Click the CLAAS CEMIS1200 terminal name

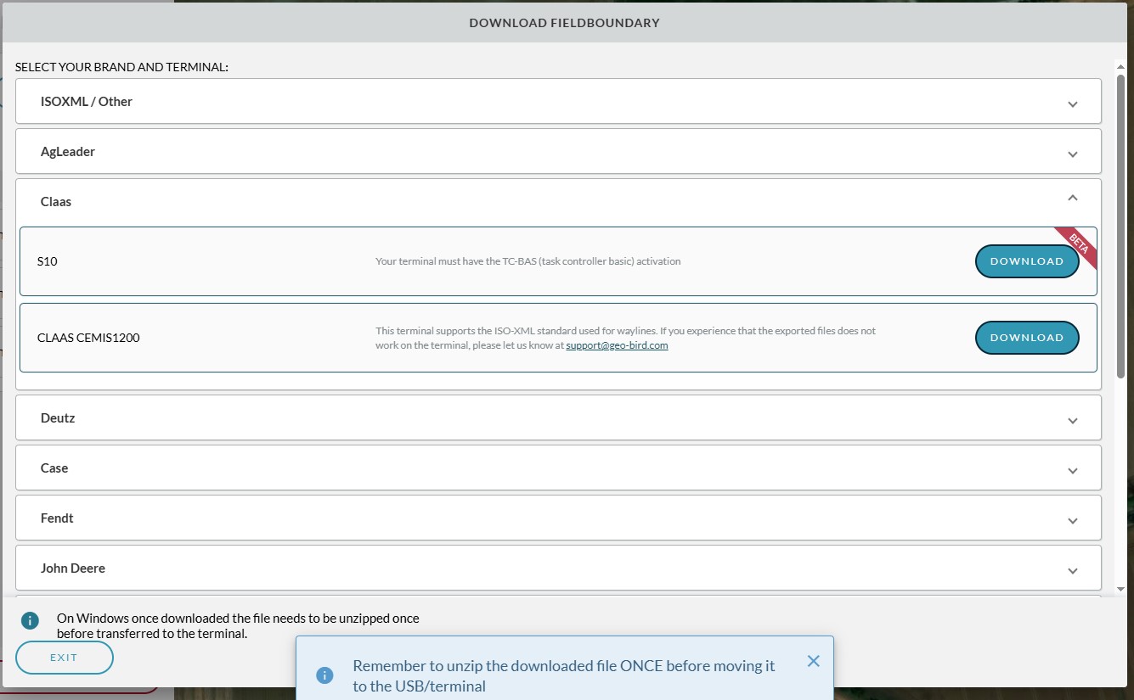[x=88, y=338]
